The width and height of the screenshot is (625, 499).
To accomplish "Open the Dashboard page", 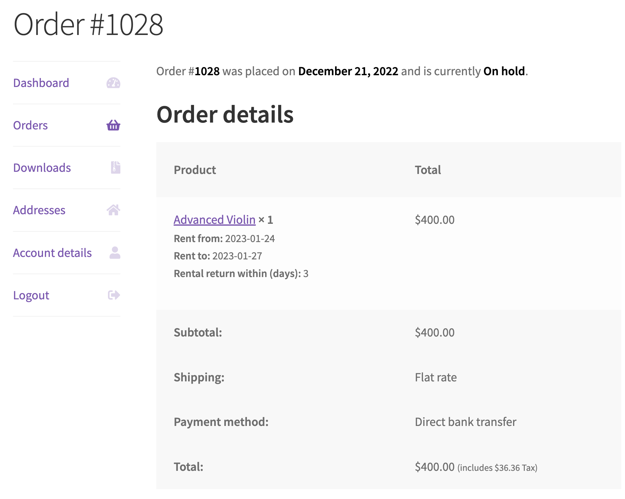I will (41, 82).
